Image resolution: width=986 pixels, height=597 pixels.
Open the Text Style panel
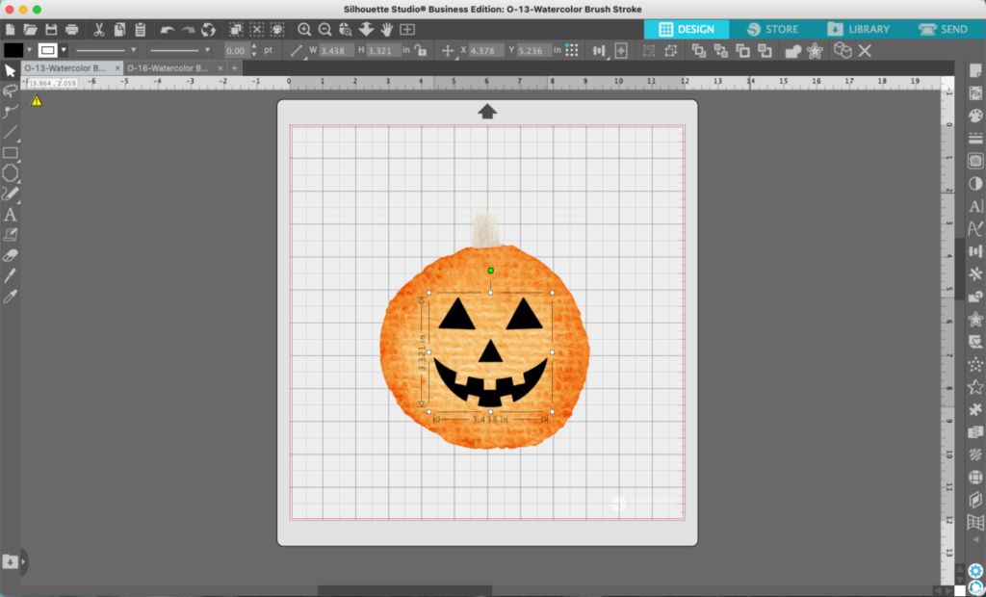click(975, 206)
